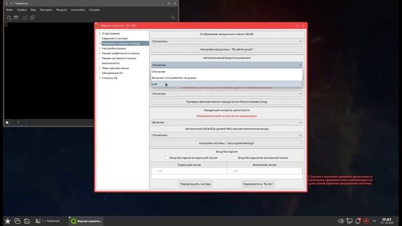Click 'Перезагрузить систему' button

195,184
